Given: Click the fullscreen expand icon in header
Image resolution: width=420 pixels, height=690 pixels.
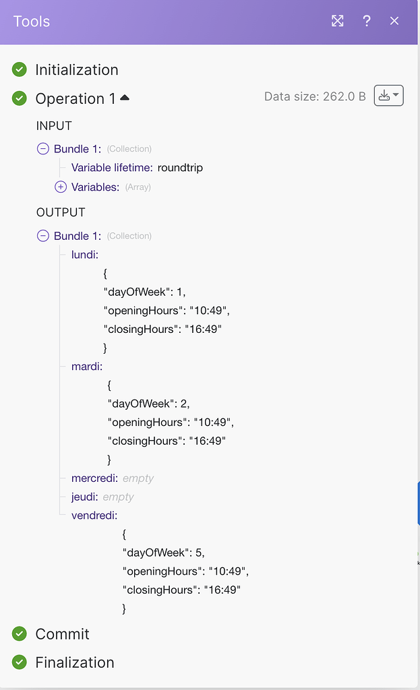Looking at the screenshot, I should click(x=337, y=21).
